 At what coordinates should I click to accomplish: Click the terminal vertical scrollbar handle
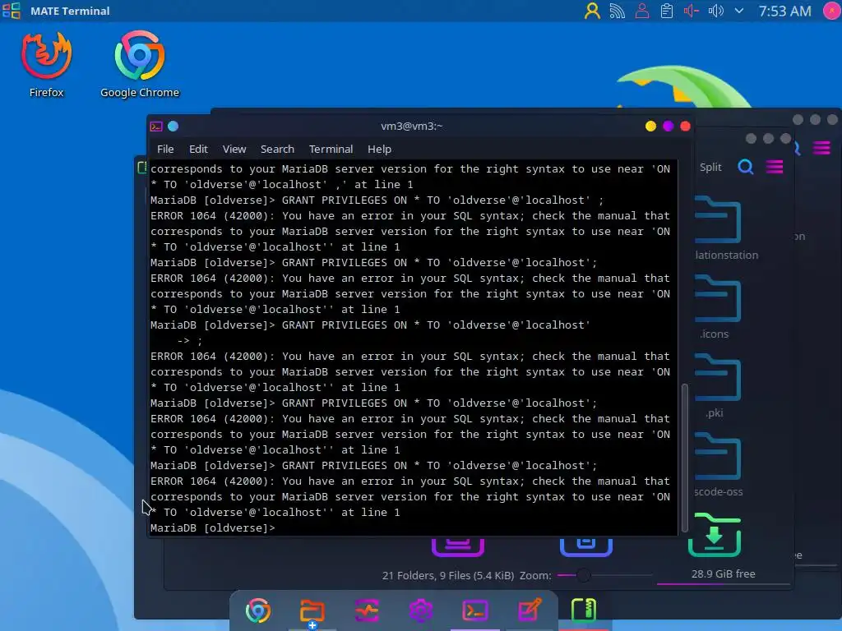pyautogui.click(x=684, y=457)
